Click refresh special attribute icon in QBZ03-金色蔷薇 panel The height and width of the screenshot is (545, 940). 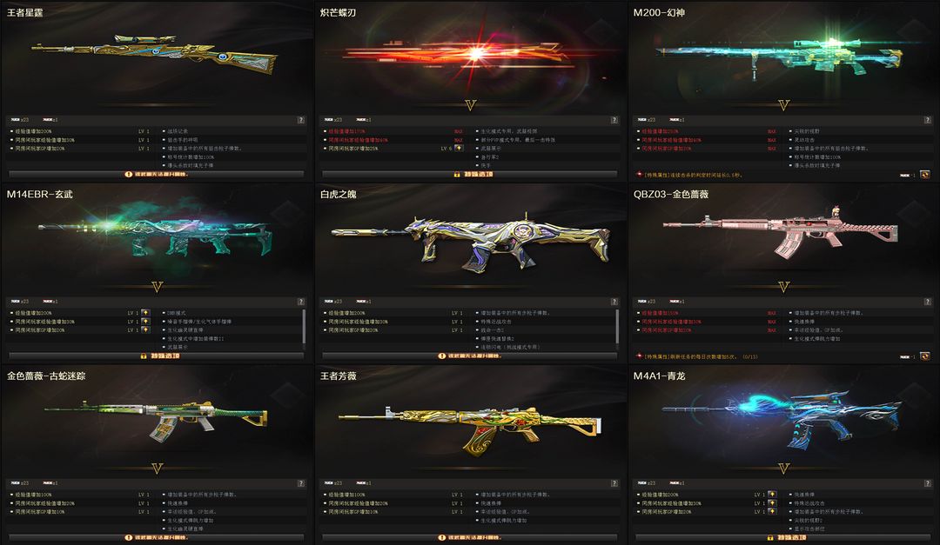[x=924, y=356]
